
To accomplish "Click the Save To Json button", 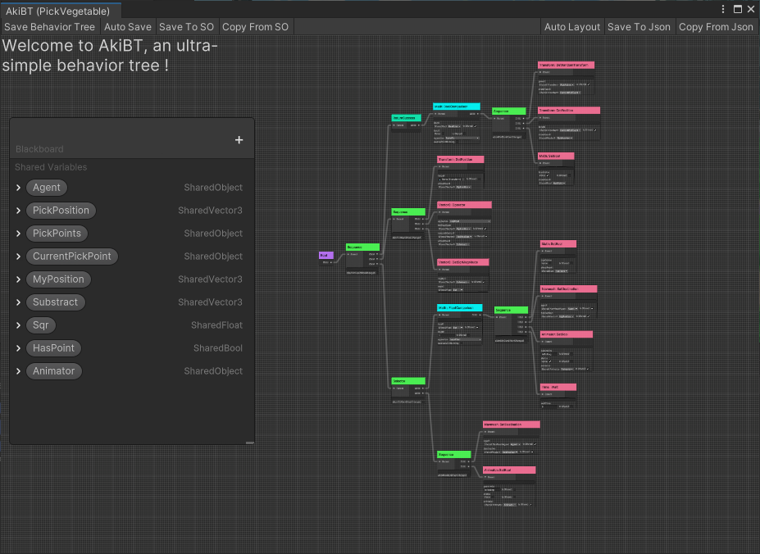I will pos(639,27).
